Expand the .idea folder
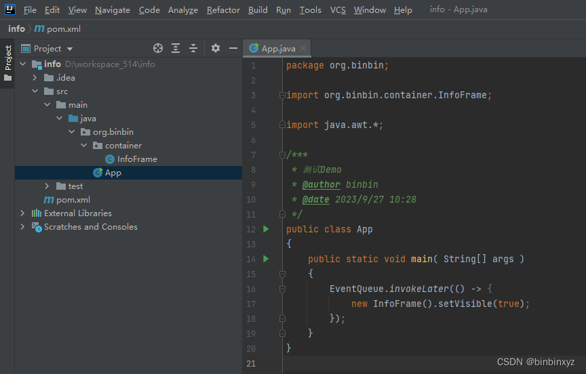The width and height of the screenshot is (586, 374). 35,78
